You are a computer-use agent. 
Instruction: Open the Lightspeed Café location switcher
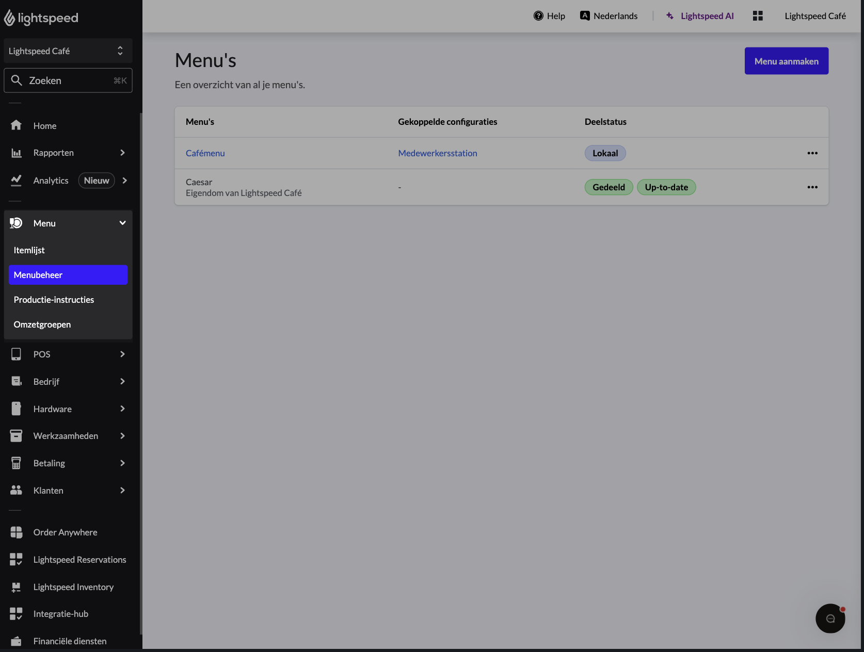tap(68, 51)
